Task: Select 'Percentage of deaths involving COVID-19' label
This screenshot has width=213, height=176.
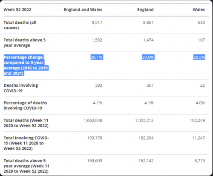Action: tap(25, 105)
